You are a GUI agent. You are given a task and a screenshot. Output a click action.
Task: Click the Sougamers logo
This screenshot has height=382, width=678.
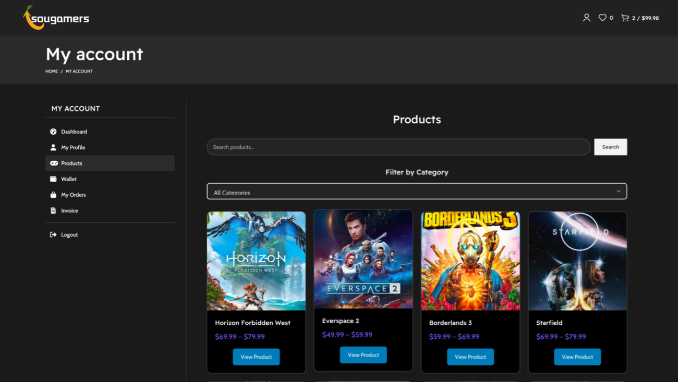[56, 18]
